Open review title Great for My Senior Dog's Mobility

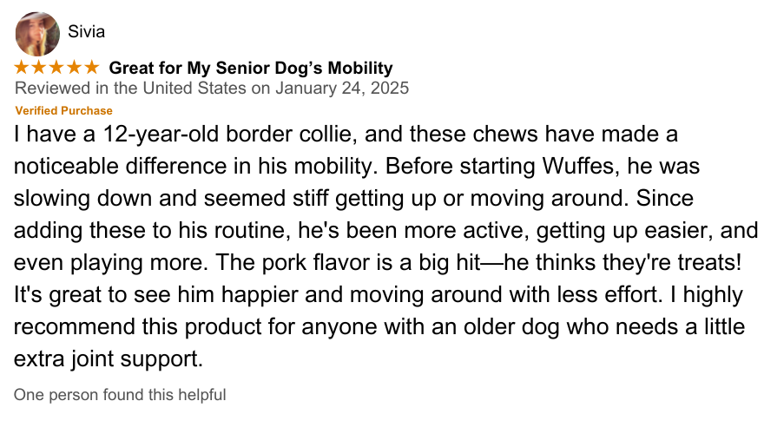pos(251,69)
